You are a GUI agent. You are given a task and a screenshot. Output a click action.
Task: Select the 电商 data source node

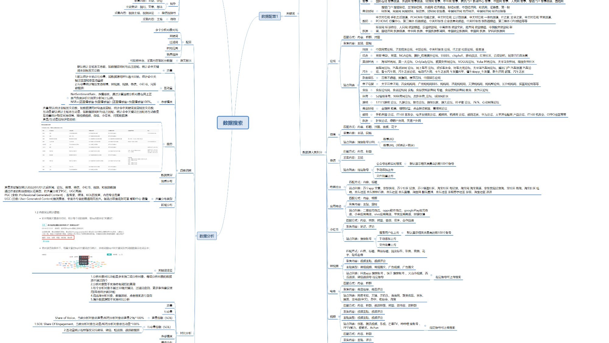point(333,291)
